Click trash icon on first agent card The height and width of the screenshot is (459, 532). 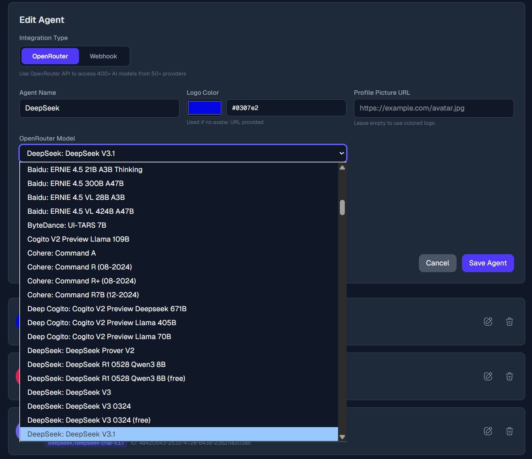(x=509, y=322)
